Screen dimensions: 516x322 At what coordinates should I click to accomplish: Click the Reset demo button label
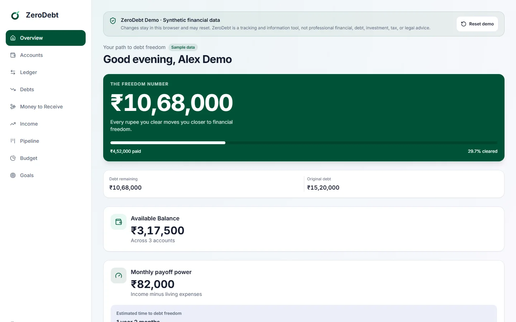(481, 24)
